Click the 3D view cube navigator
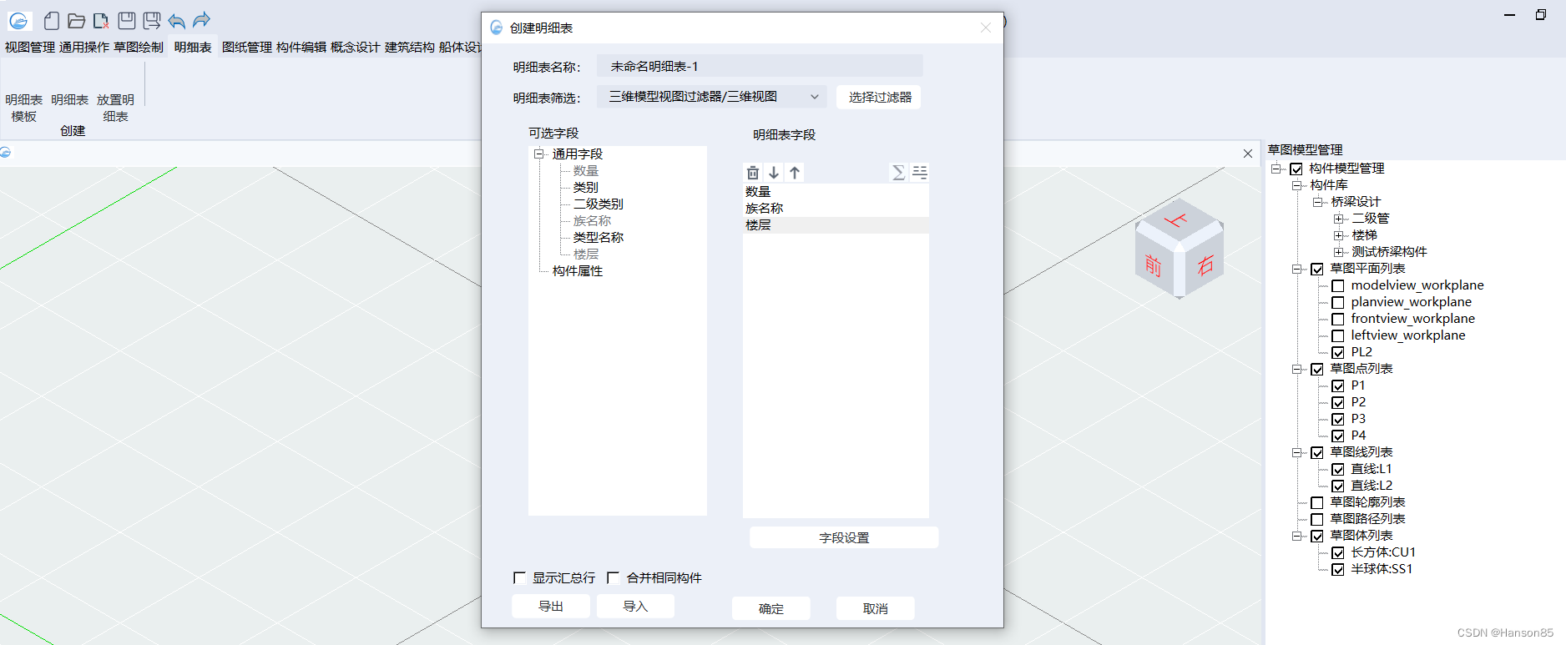This screenshot has height=645, width=1566. click(1179, 249)
